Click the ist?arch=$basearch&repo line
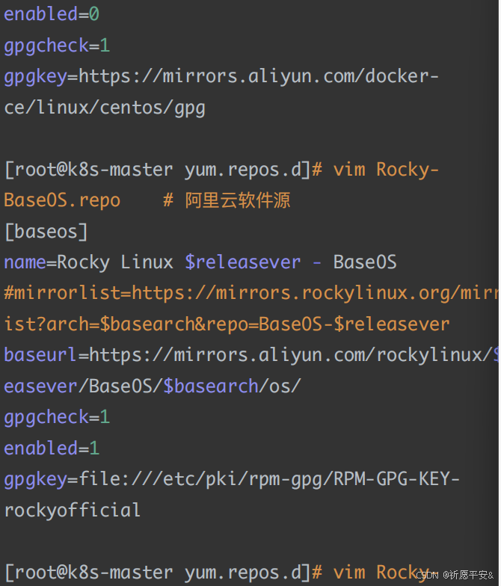The width and height of the screenshot is (501, 586). [227, 324]
